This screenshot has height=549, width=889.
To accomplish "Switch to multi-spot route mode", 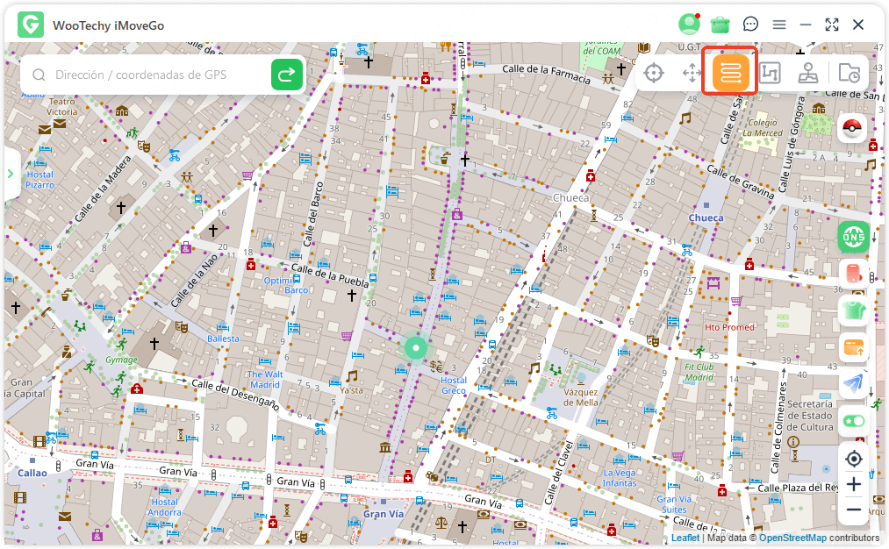I will point(770,74).
